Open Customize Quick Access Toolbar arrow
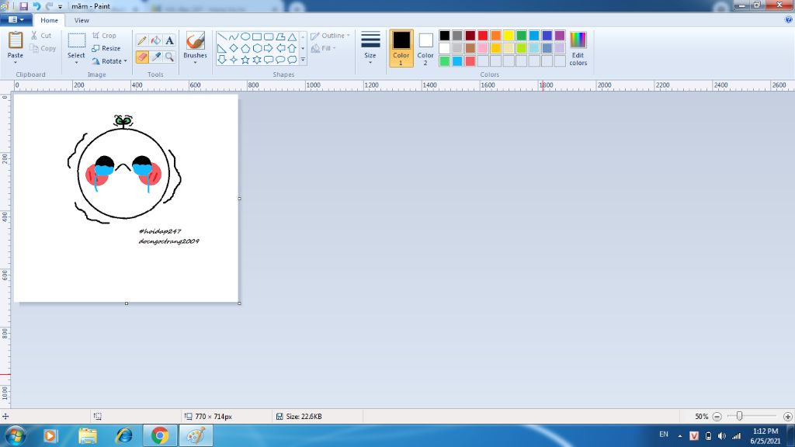Screen dimensions: 795x447 point(61,7)
